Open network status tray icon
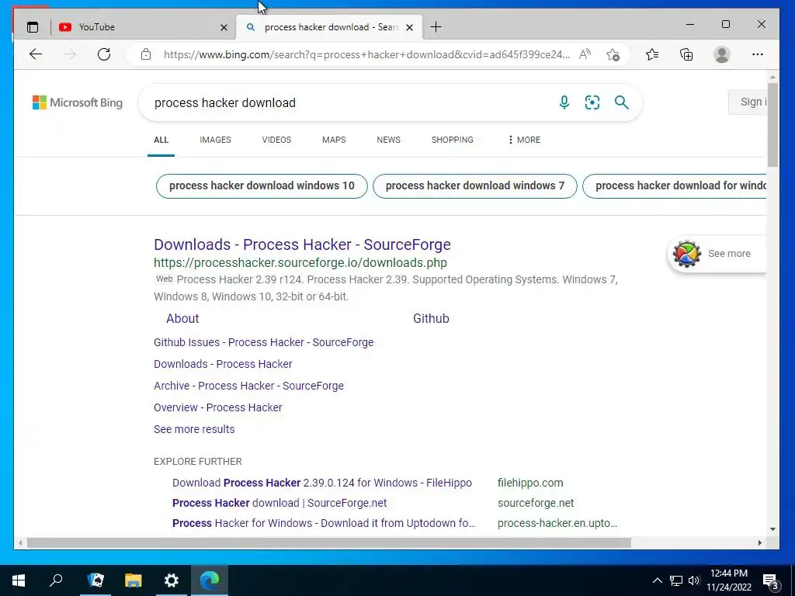This screenshot has width=795, height=596. coord(676,580)
